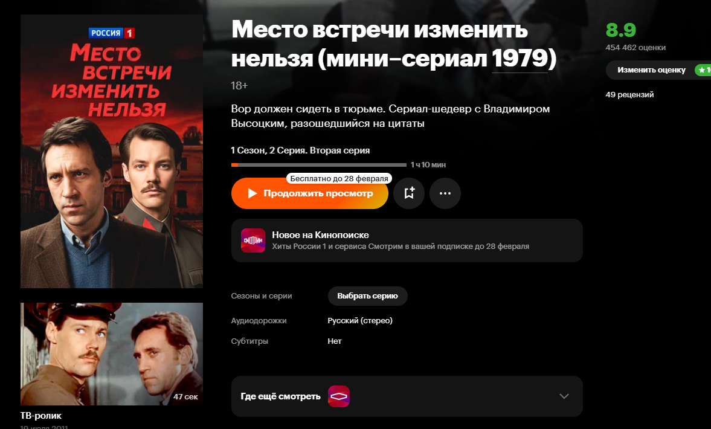Image resolution: width=711 pixels, height=429 pixels.
Task: Click the episode watch progress bar
Action: coord(319,164)
